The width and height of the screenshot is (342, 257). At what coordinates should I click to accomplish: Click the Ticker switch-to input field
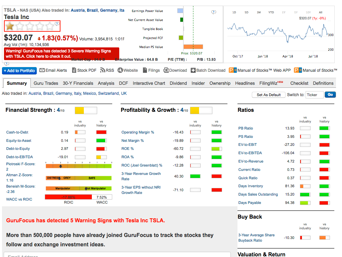coord(314,95)
